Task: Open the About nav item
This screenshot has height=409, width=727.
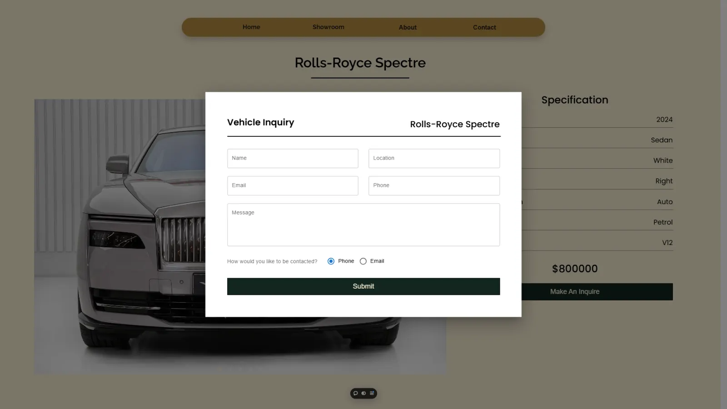Action: tap(408, 27)
